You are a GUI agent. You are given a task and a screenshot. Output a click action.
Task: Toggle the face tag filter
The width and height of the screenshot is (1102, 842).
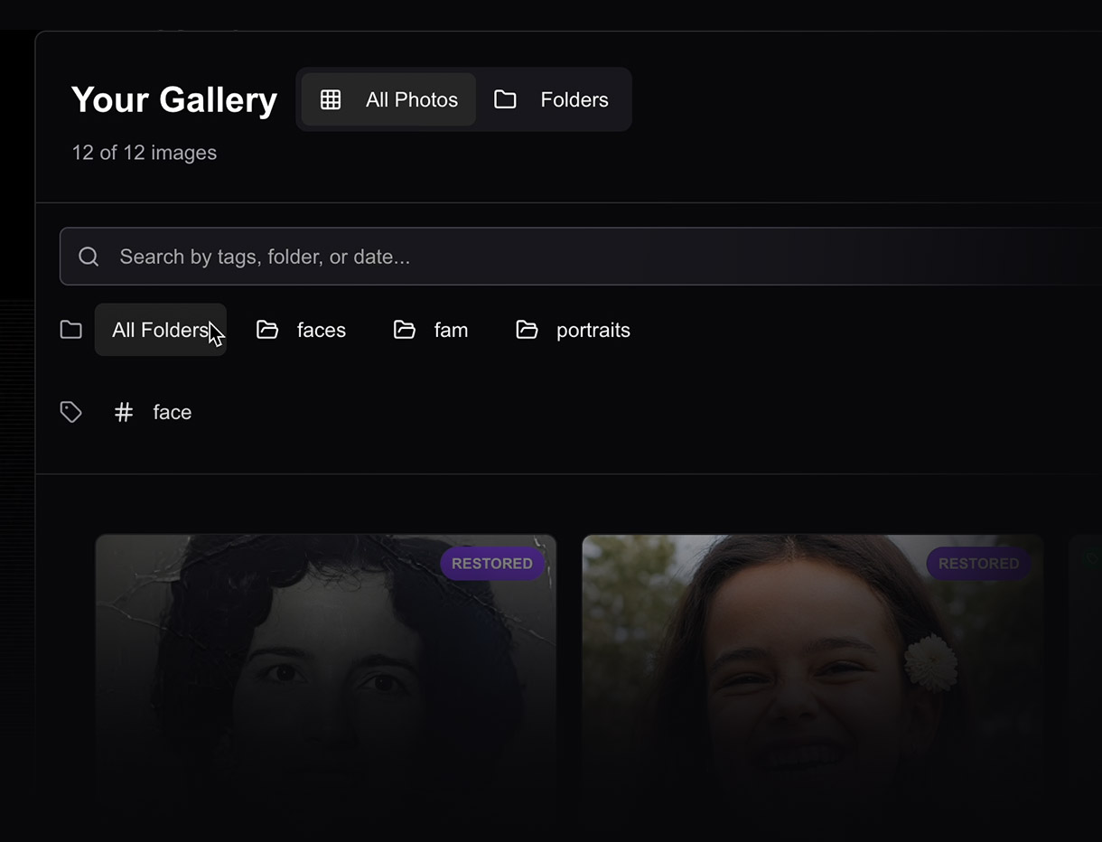173,412
